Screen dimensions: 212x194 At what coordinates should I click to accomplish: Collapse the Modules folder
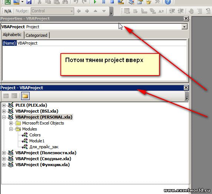(11, 129)
